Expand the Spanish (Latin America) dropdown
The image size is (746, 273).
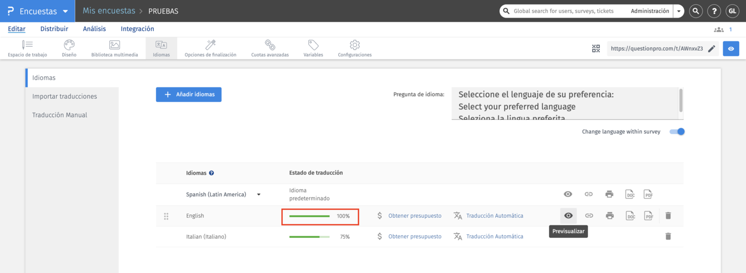coord(259,195)
